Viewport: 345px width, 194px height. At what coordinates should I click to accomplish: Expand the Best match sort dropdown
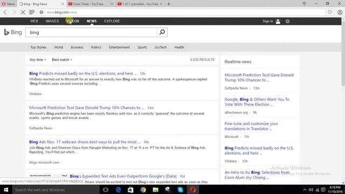[62, 60]
